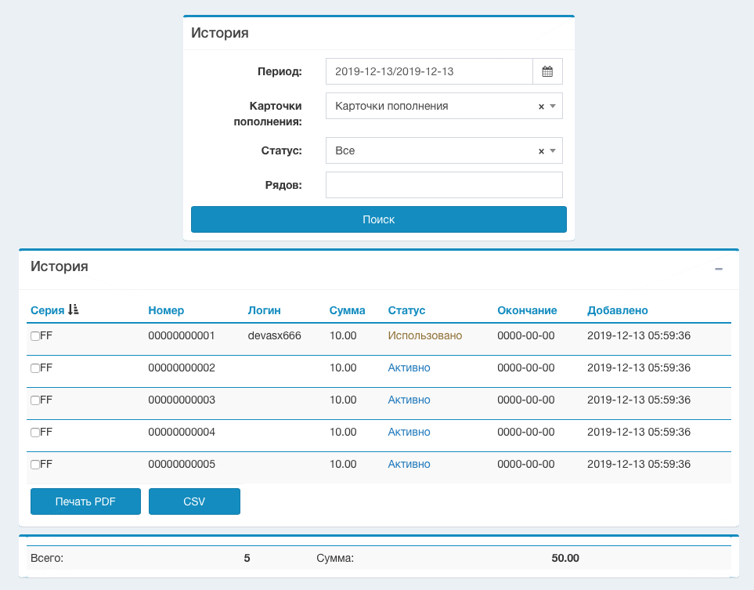Open the Использовано status link

(424, 335)
